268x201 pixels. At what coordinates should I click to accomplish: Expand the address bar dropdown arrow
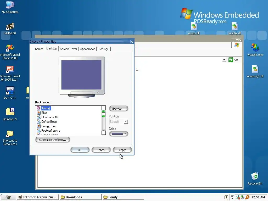(224, 60)
